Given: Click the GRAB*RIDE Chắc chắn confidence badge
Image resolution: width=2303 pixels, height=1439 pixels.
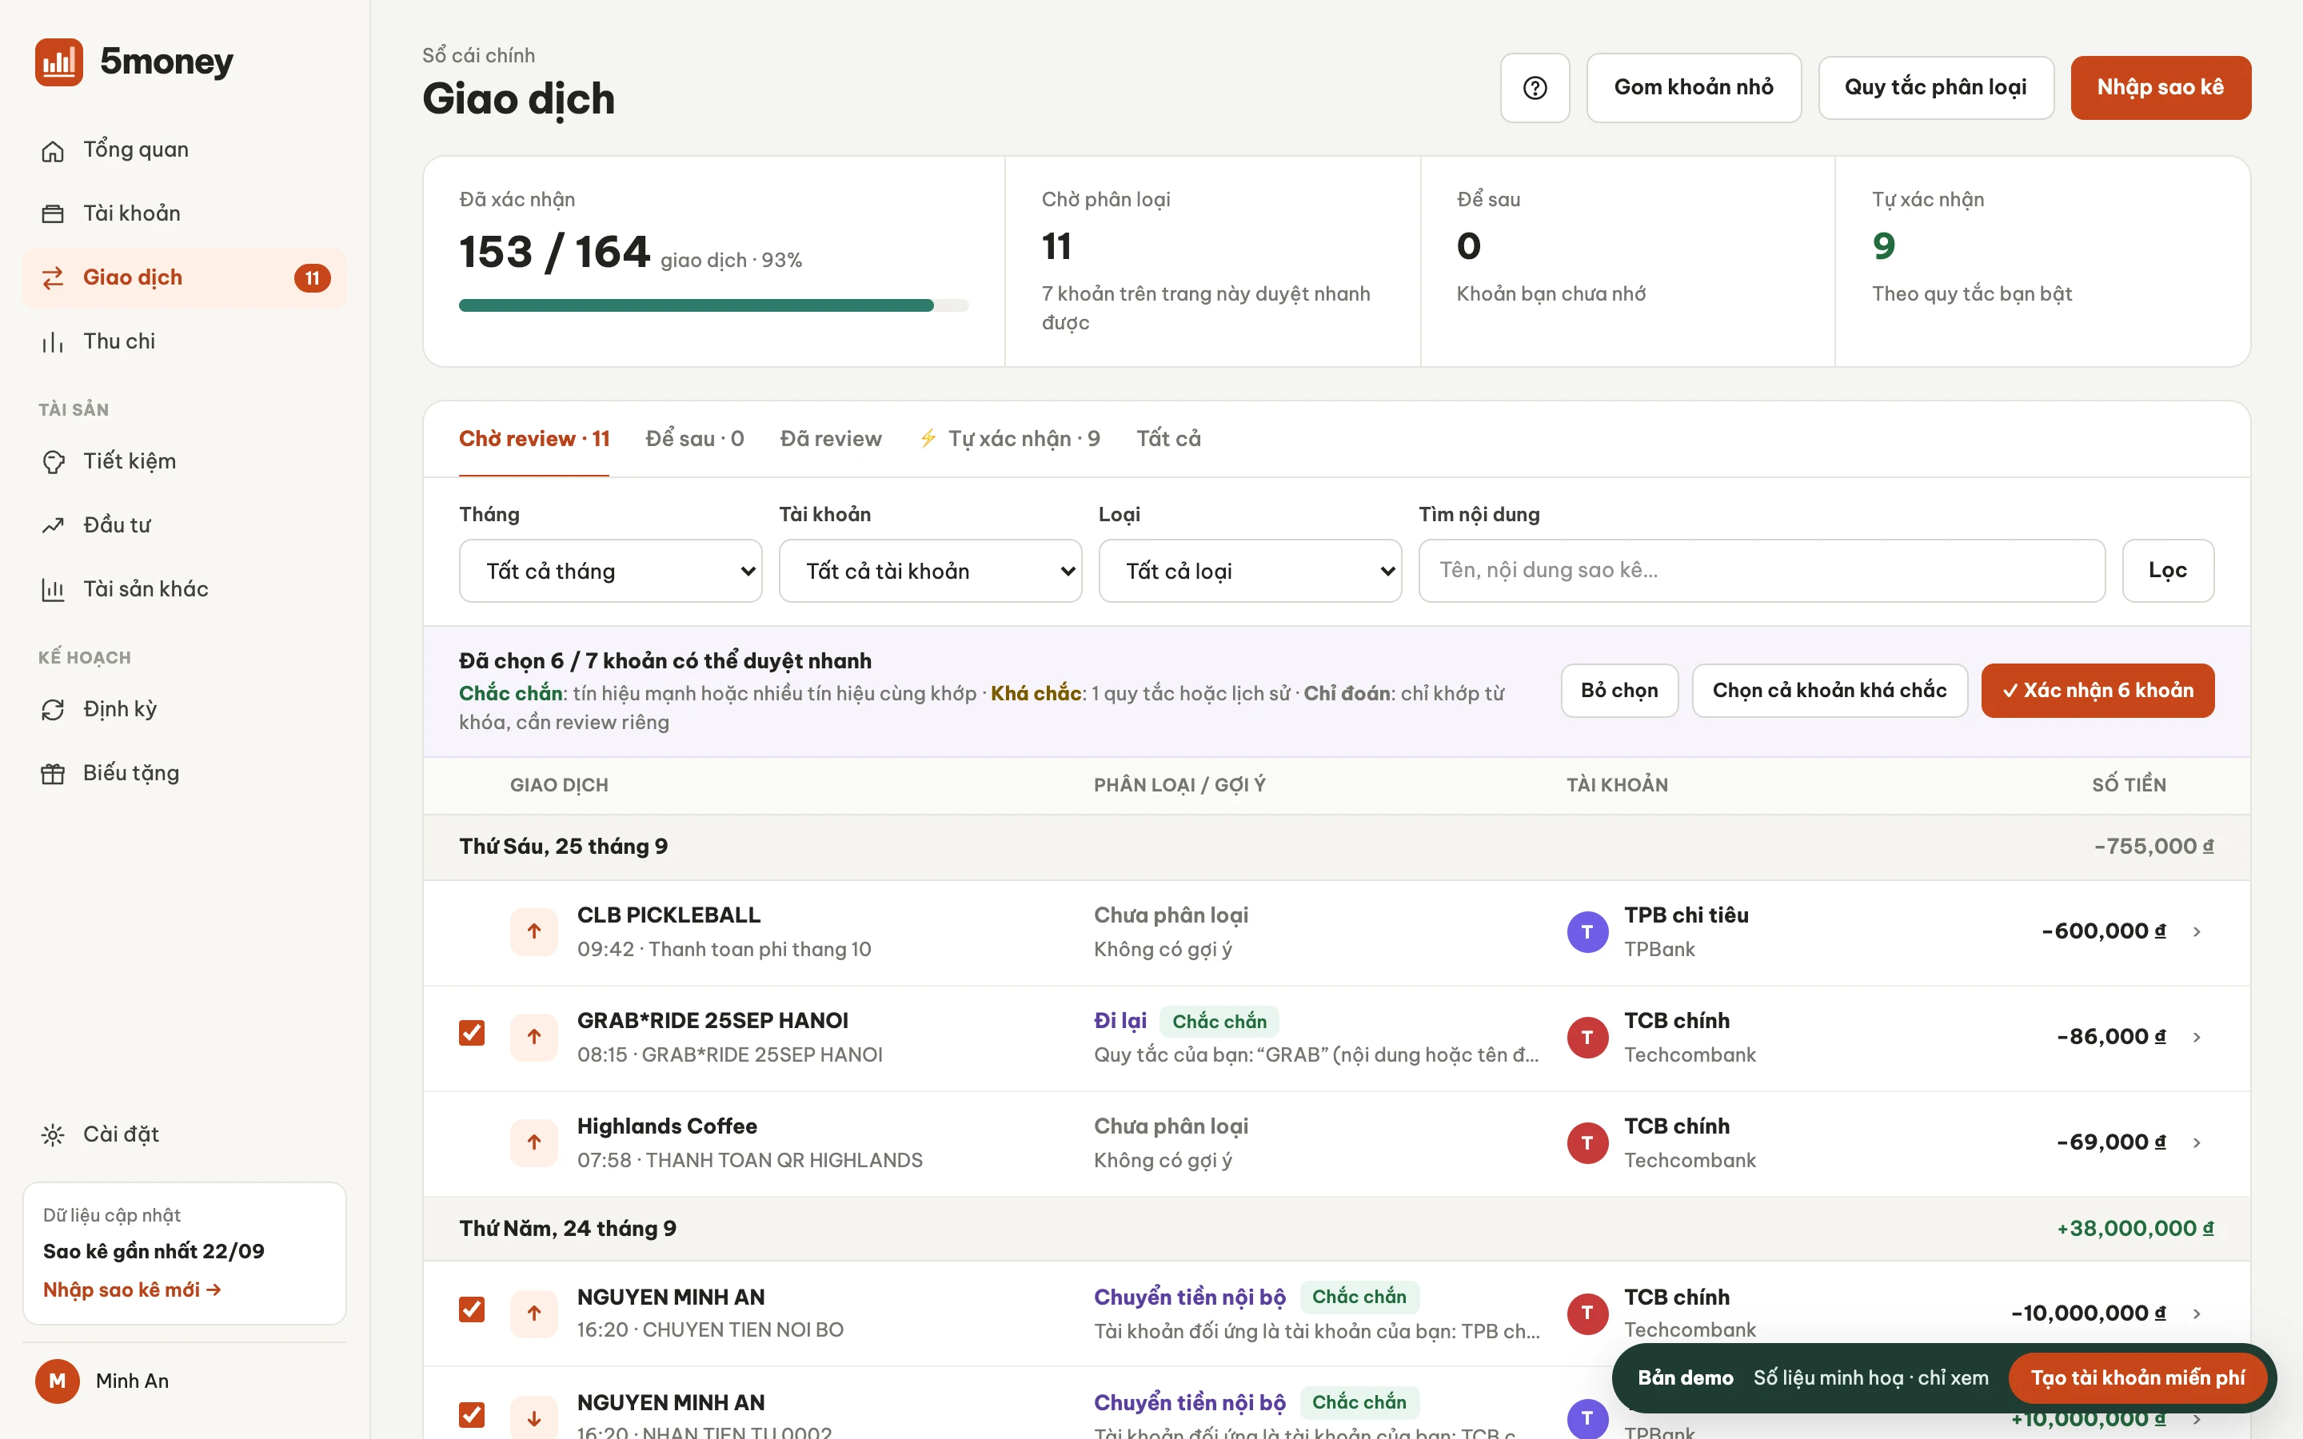Looking at the screenshot, I should point(1219,1022).
